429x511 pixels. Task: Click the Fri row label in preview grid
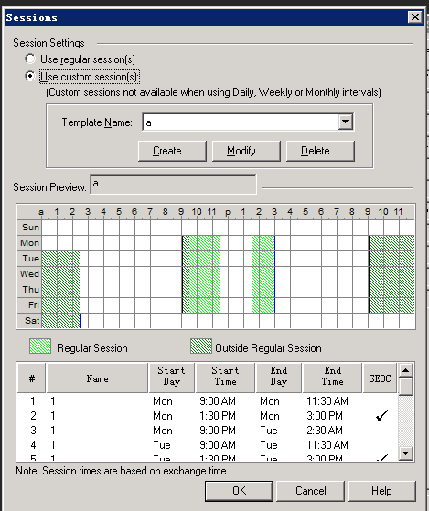[x=29, y=305]
